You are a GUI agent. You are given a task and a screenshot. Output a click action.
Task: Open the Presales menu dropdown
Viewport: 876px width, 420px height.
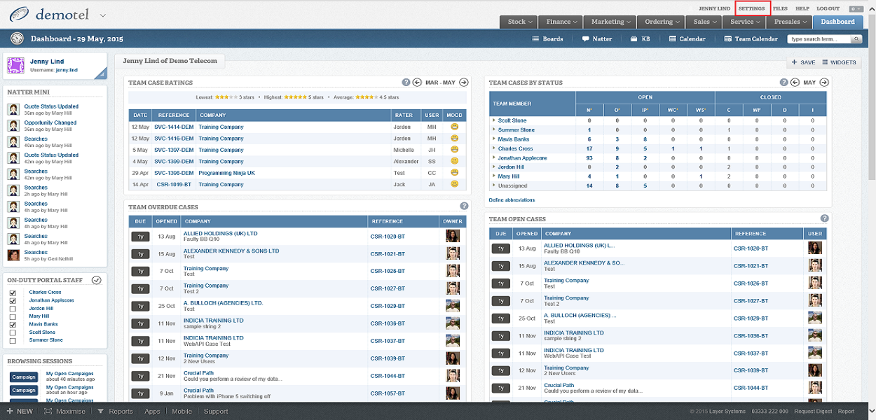pyautogui.click(x=789, y=22)
